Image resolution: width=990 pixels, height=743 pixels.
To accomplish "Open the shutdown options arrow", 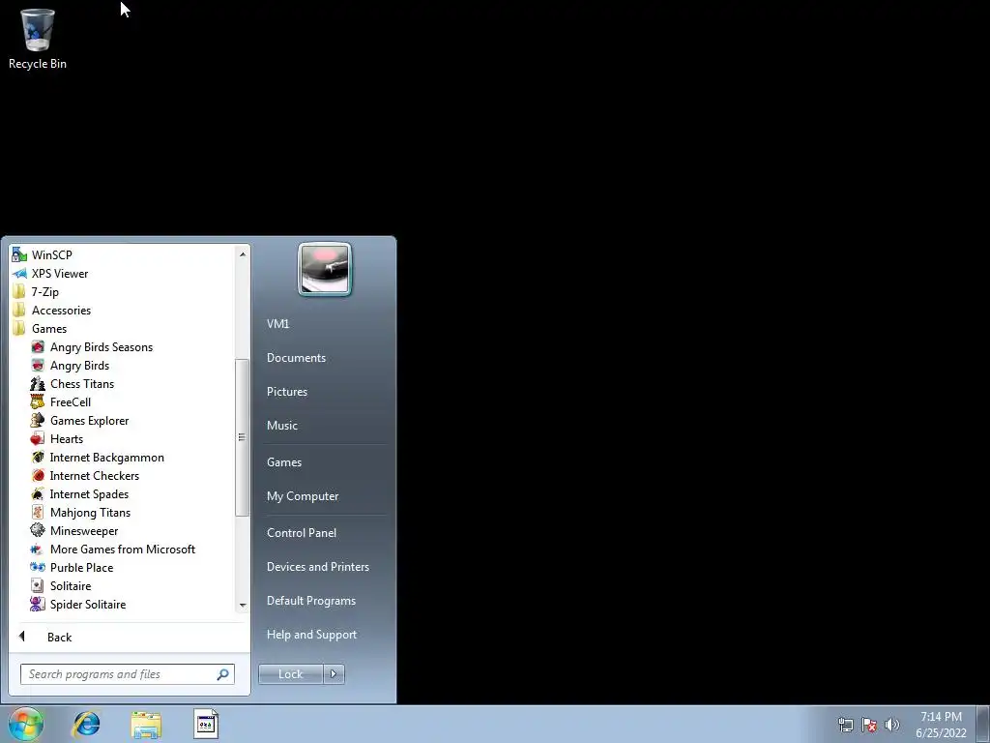I will (x=334, y=674).
